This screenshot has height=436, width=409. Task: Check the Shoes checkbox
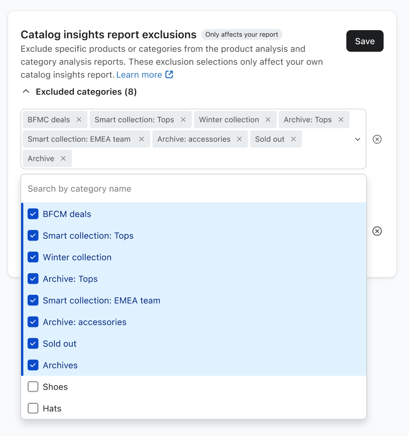coord(33,387)
